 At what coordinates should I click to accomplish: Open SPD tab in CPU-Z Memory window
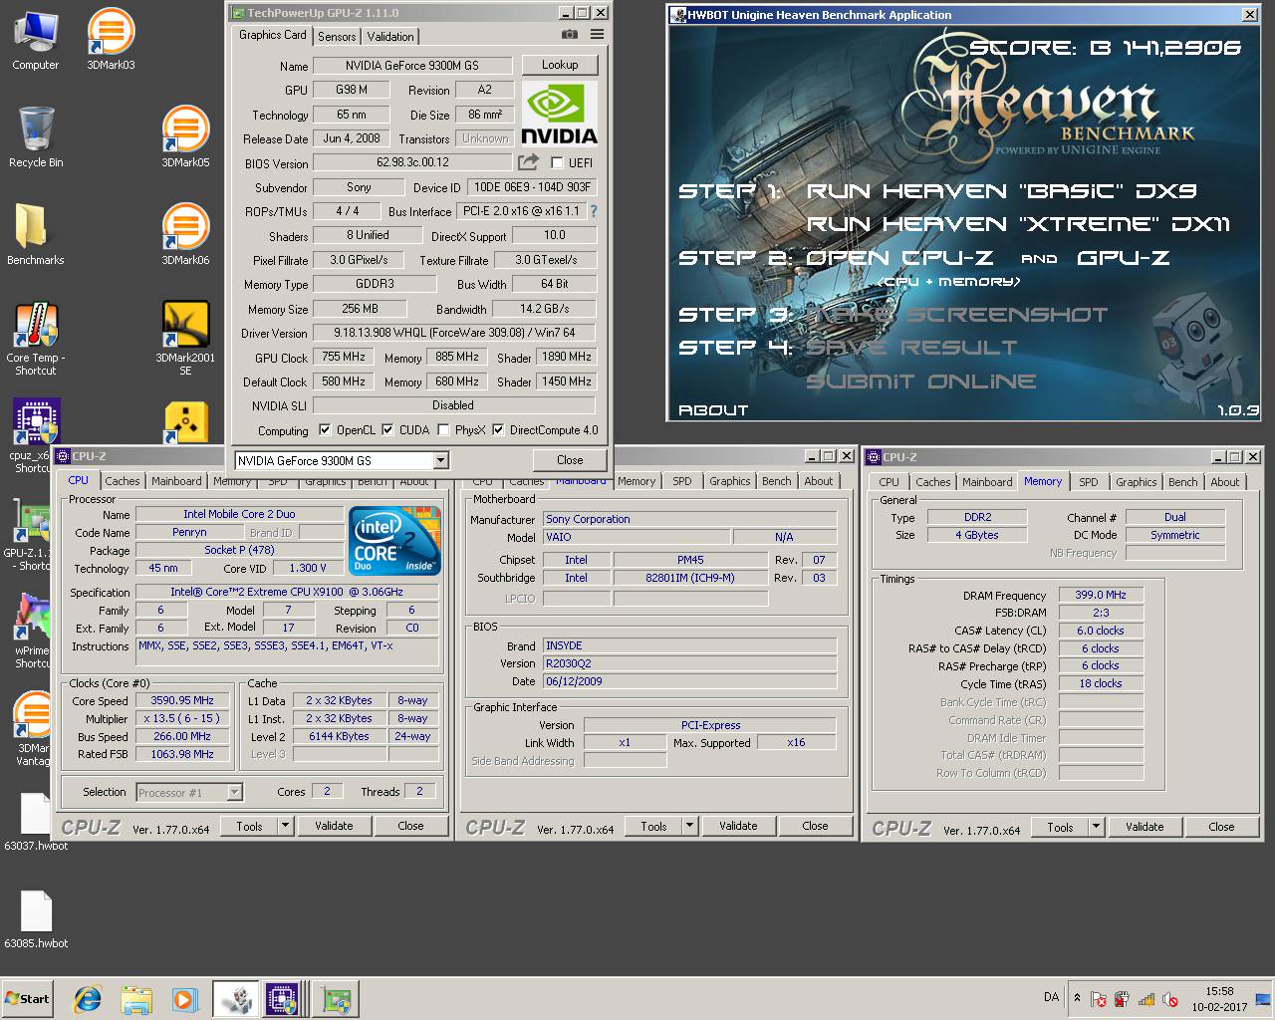pyautogui.click(x=1089, y=482)
